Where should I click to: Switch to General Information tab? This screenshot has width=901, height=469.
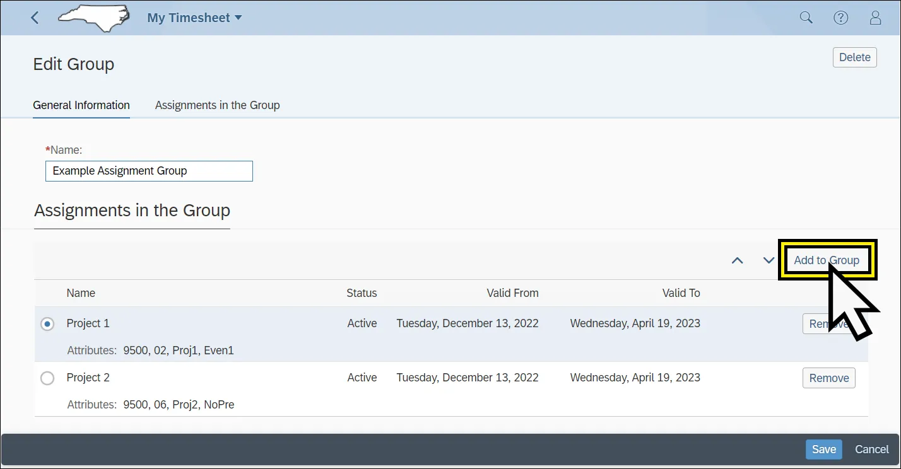tap(81, 105)
